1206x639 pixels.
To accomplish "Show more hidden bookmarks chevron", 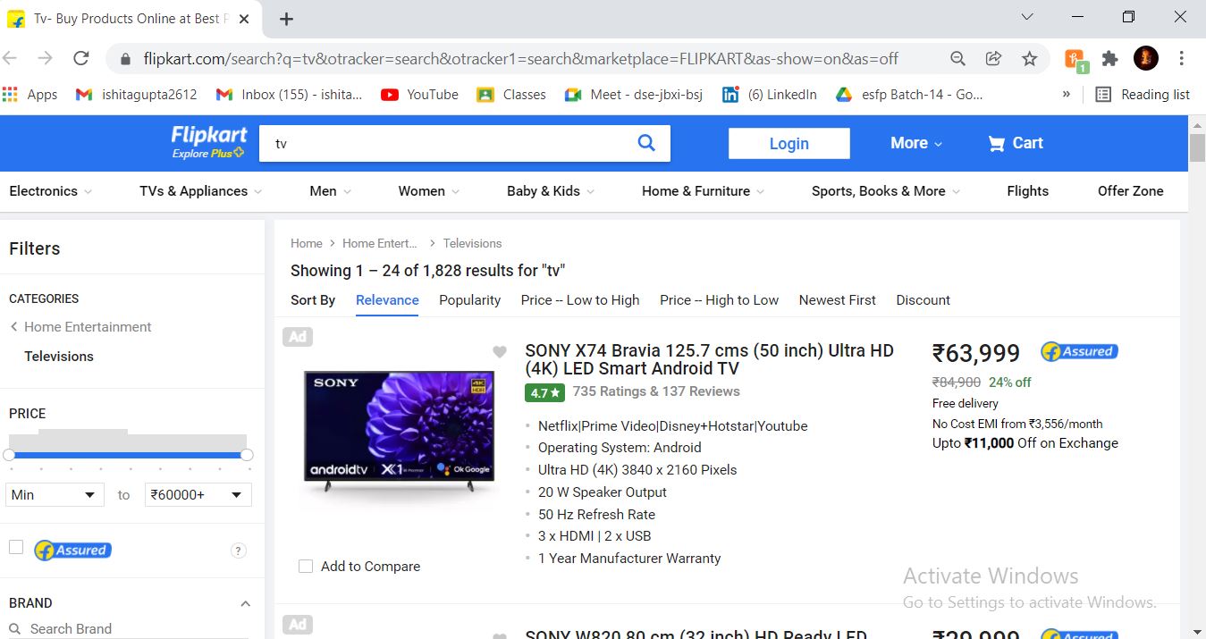I will [1066, 95].
